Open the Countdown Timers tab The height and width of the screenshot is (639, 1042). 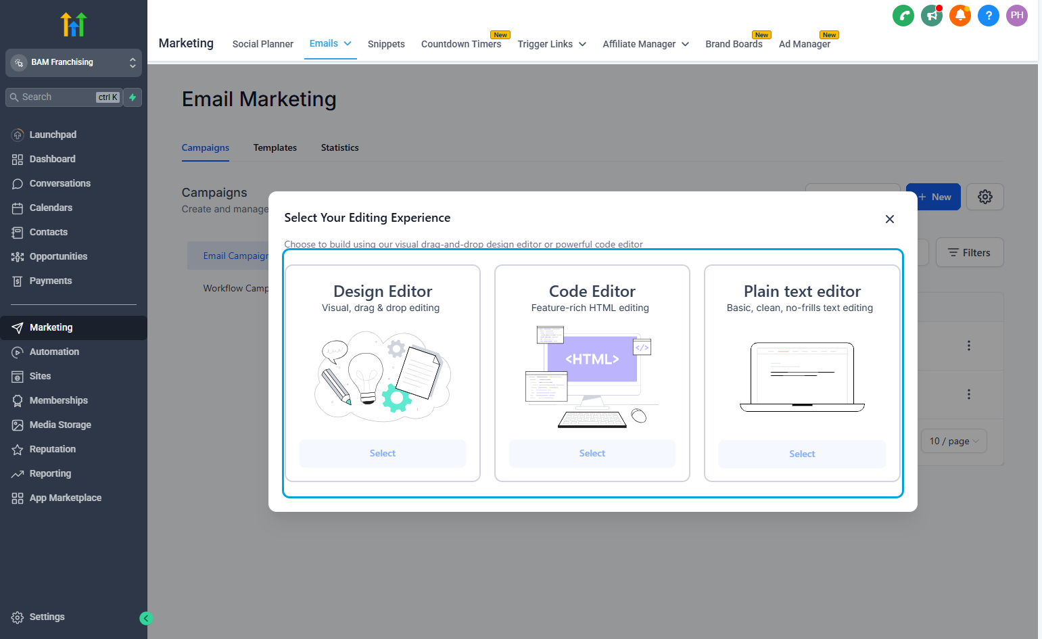point(461,44)
